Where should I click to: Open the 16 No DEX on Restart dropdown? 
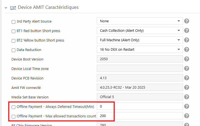140,49
